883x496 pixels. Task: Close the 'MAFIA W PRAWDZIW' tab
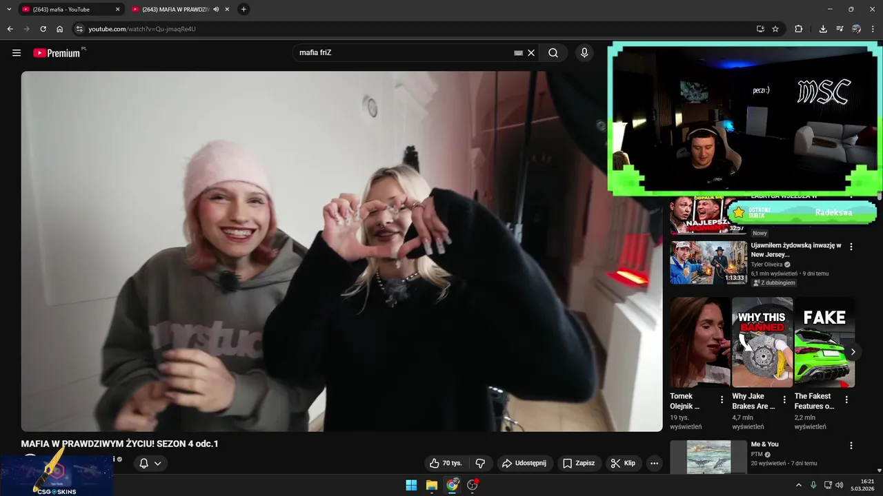pyautogui.click(x=227, y=10)
